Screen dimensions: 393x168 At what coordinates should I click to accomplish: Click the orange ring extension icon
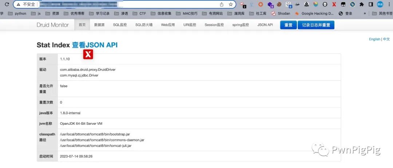pos(261,4)
